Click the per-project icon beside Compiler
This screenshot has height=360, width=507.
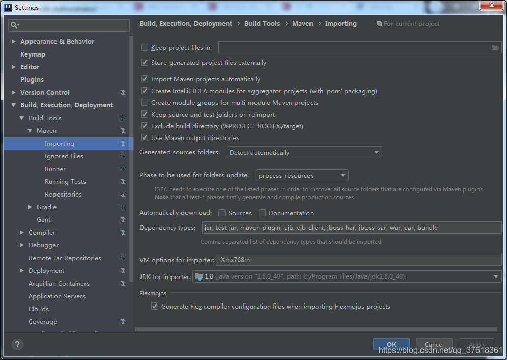[123, 232]
